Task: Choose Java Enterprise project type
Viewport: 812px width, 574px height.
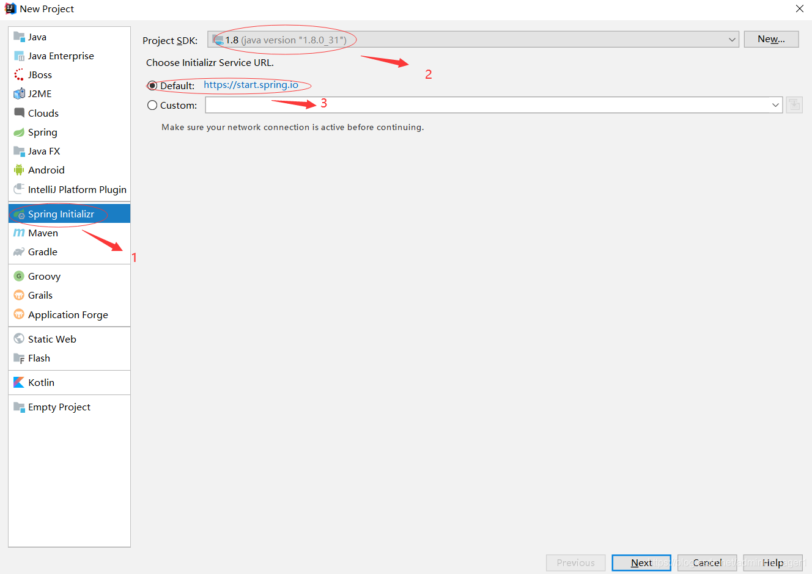Action: (x=70, y=56)
